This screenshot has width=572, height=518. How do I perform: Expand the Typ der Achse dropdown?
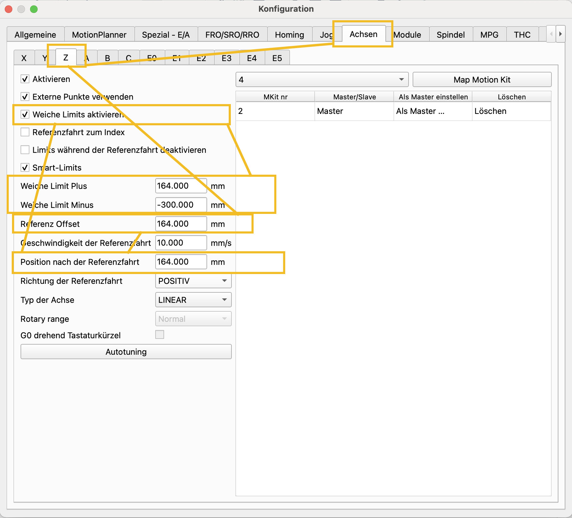(x=193, y=300)
